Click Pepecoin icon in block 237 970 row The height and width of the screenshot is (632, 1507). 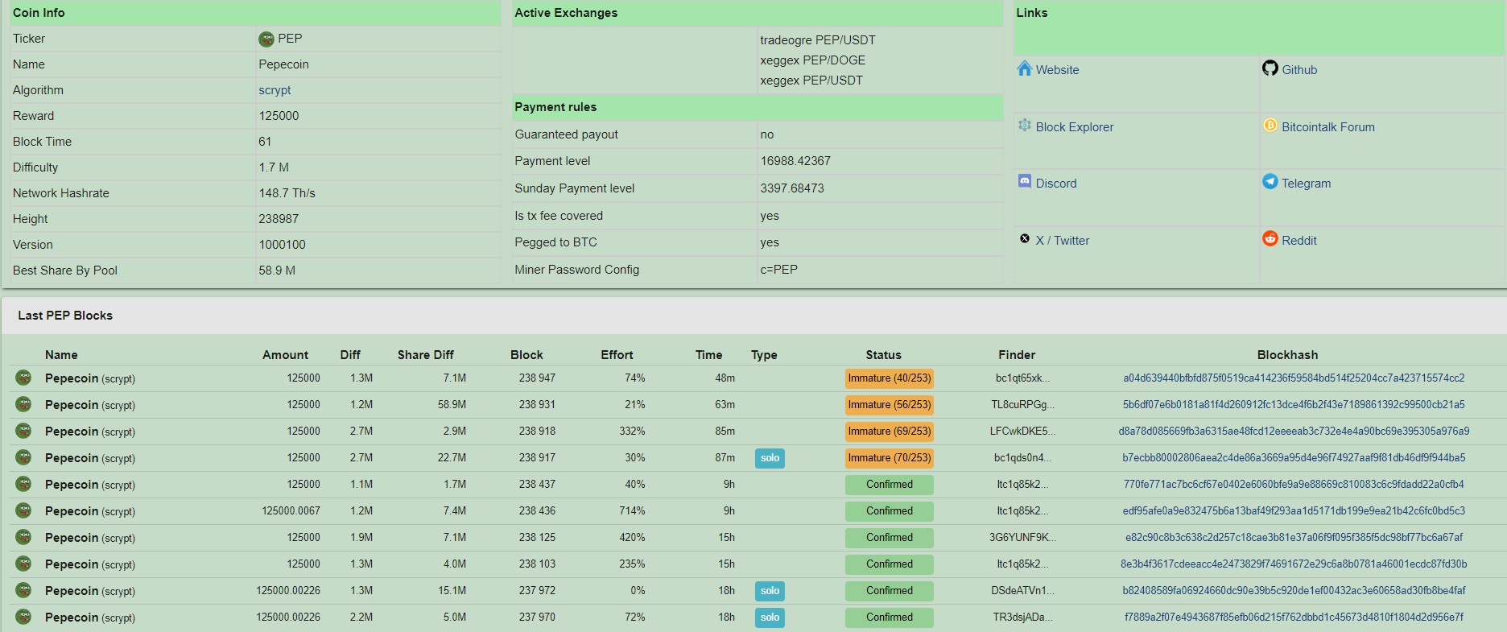[x=23, y=617]
